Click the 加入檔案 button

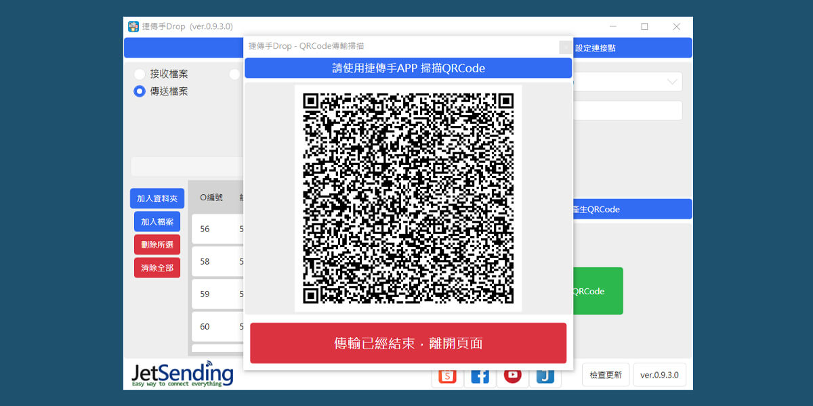click(157, 221)
